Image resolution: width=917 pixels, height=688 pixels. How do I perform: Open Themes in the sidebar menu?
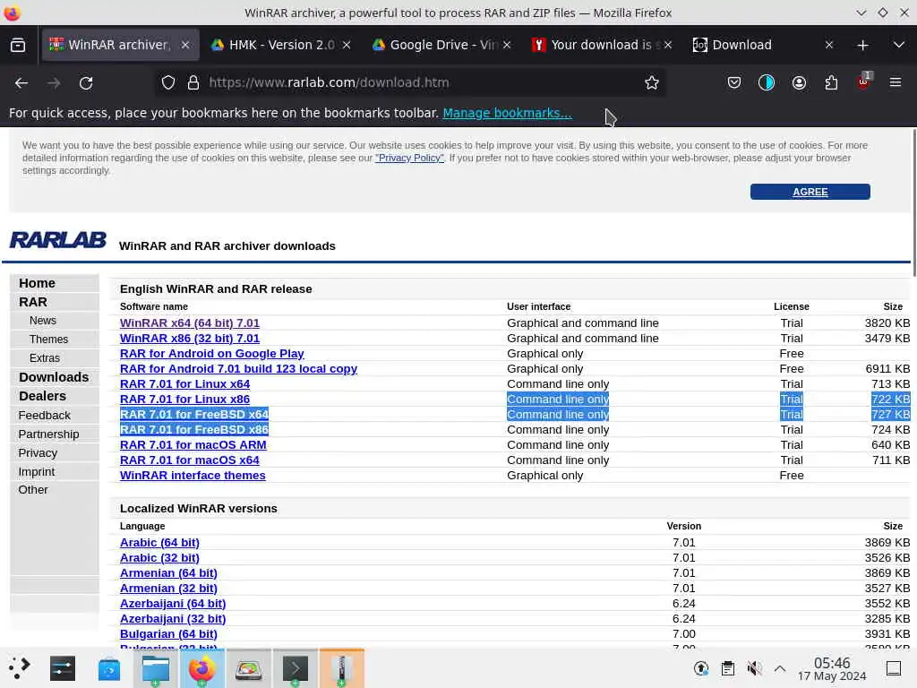coord(48,340)
